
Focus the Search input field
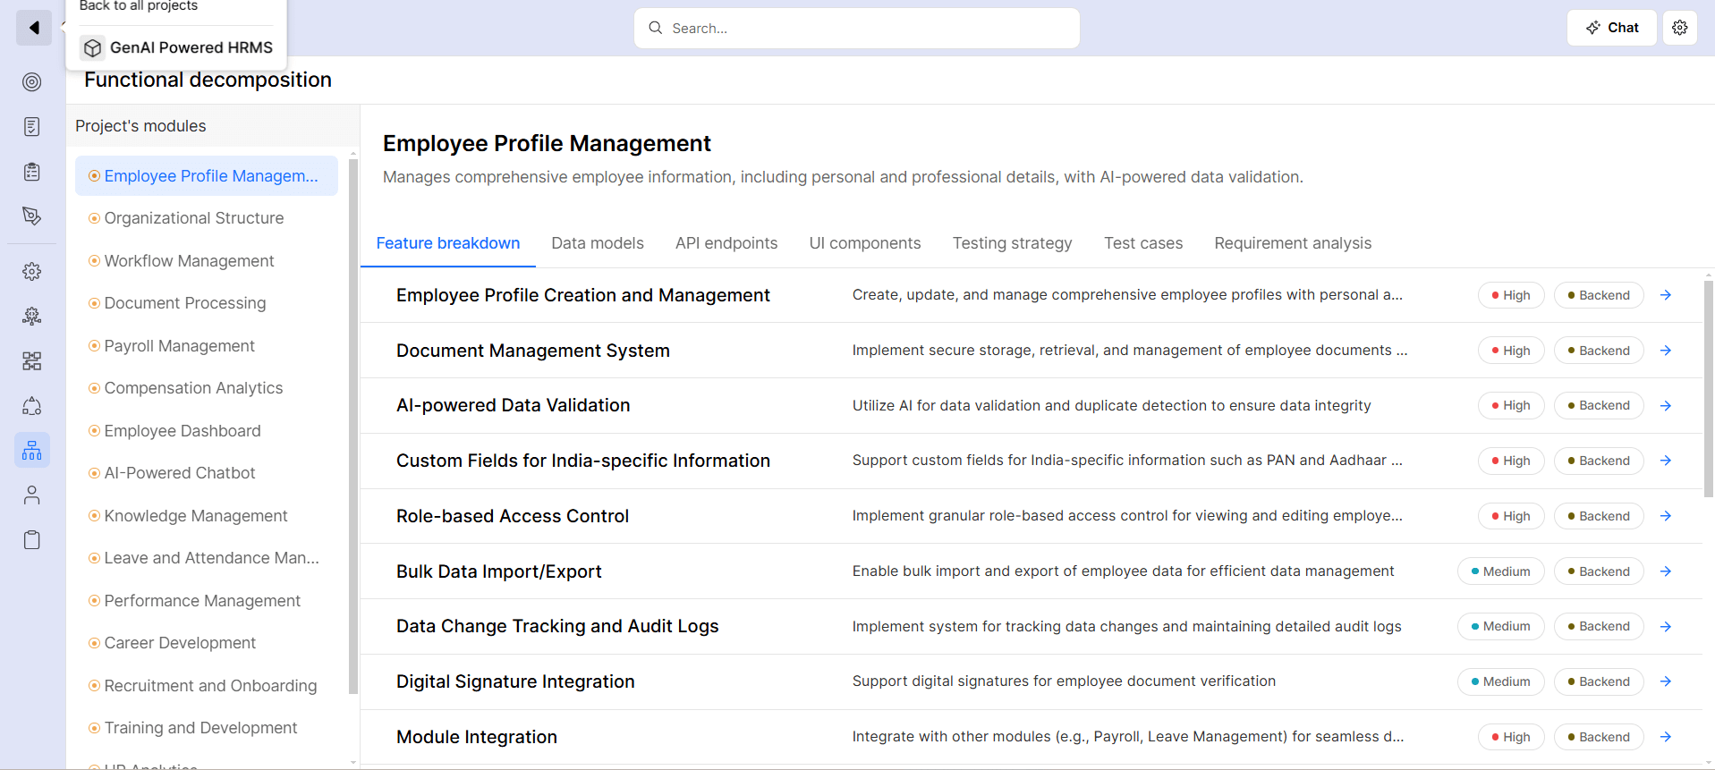(856, 29)
